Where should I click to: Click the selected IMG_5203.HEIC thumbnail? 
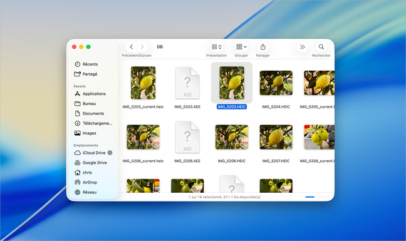click(232, 83)
